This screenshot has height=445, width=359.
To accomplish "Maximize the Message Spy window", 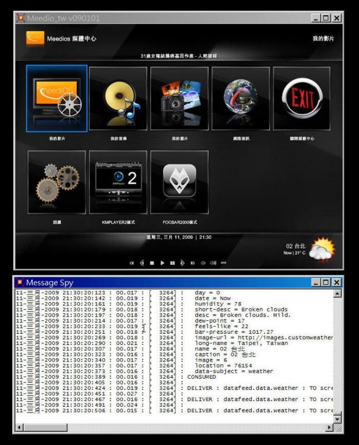I will click(326, 283).
